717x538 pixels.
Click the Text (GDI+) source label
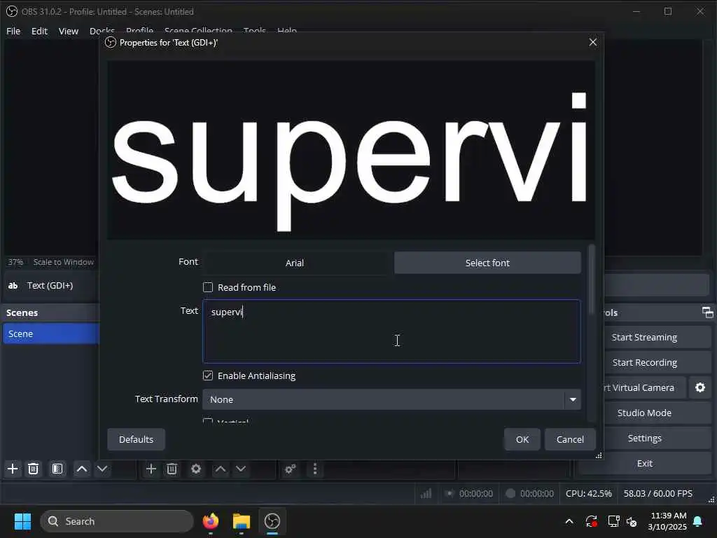[50, 286]
